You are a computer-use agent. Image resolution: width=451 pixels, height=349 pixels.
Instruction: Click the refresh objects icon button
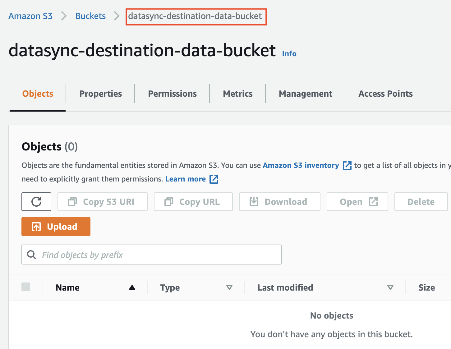click(x=36, y=202)
